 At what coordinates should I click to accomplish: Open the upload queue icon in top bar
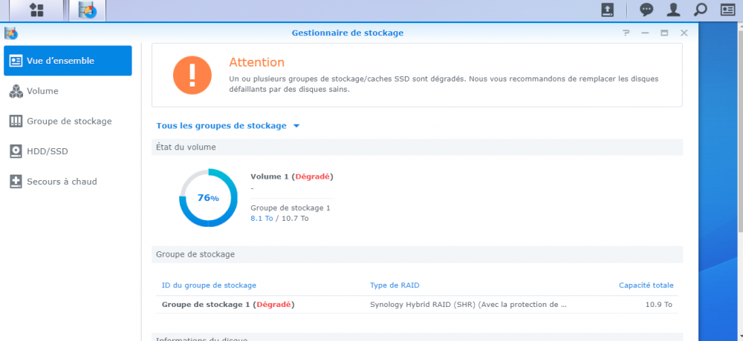tap(607, 10)
